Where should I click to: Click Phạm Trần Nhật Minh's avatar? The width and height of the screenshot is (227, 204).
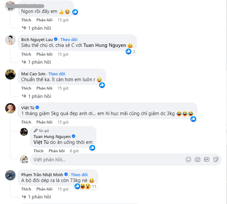tap(11, 175)
